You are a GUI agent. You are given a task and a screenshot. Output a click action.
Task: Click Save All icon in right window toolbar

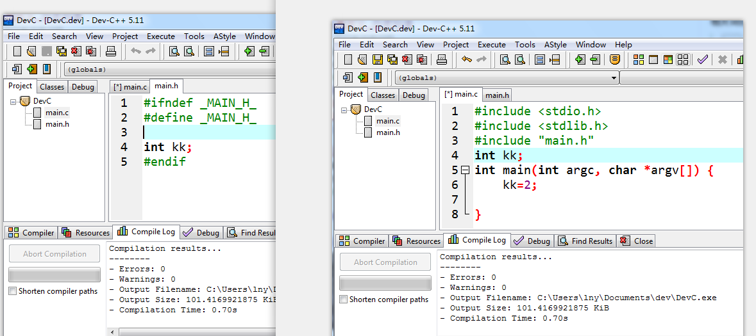coord(392,60)
